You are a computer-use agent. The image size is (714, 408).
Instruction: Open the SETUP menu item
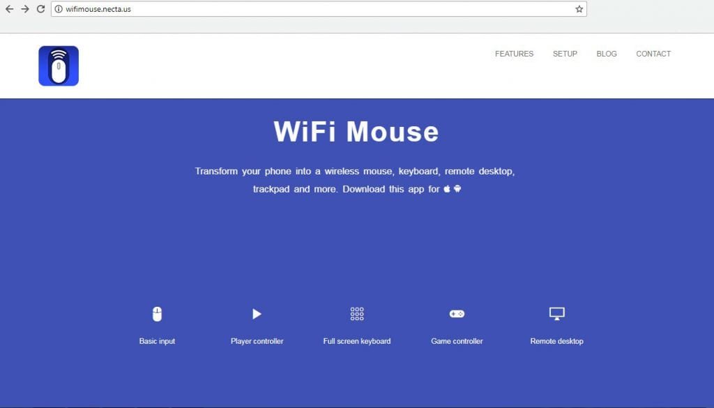tap(565, 54)
